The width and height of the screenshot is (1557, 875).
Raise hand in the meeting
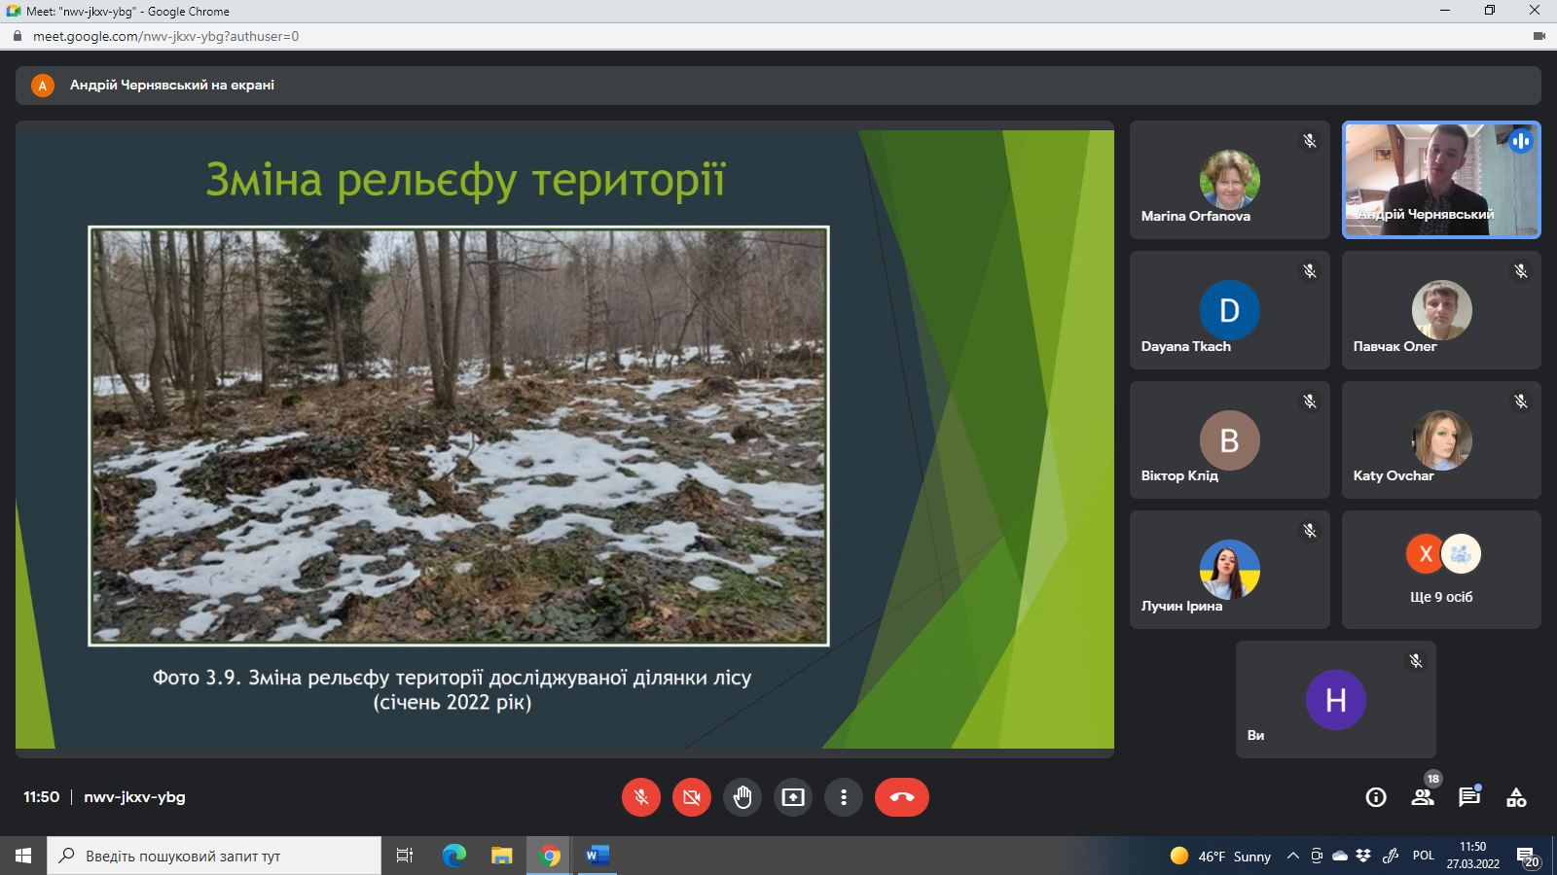point(742,797)
